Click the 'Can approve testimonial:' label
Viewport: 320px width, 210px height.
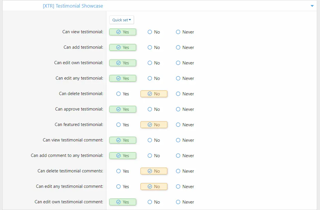tap(79, 109)
